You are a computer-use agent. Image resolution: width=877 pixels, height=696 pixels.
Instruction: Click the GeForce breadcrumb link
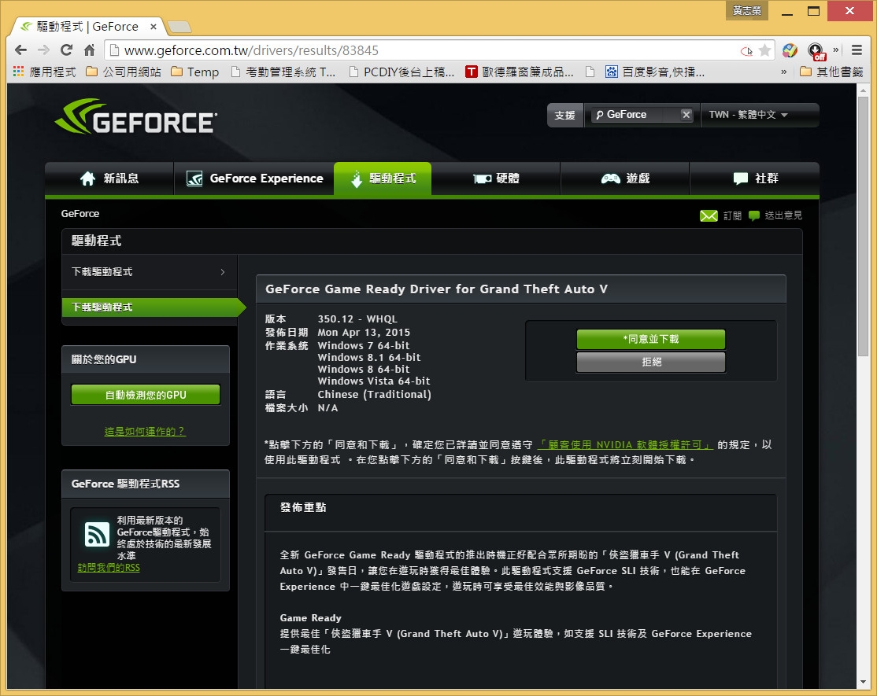tap(80, 214)
